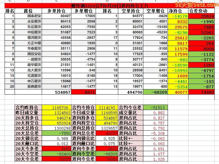Select long position increase 17005
Screen dimensions: 219x164
pos(83,16)
